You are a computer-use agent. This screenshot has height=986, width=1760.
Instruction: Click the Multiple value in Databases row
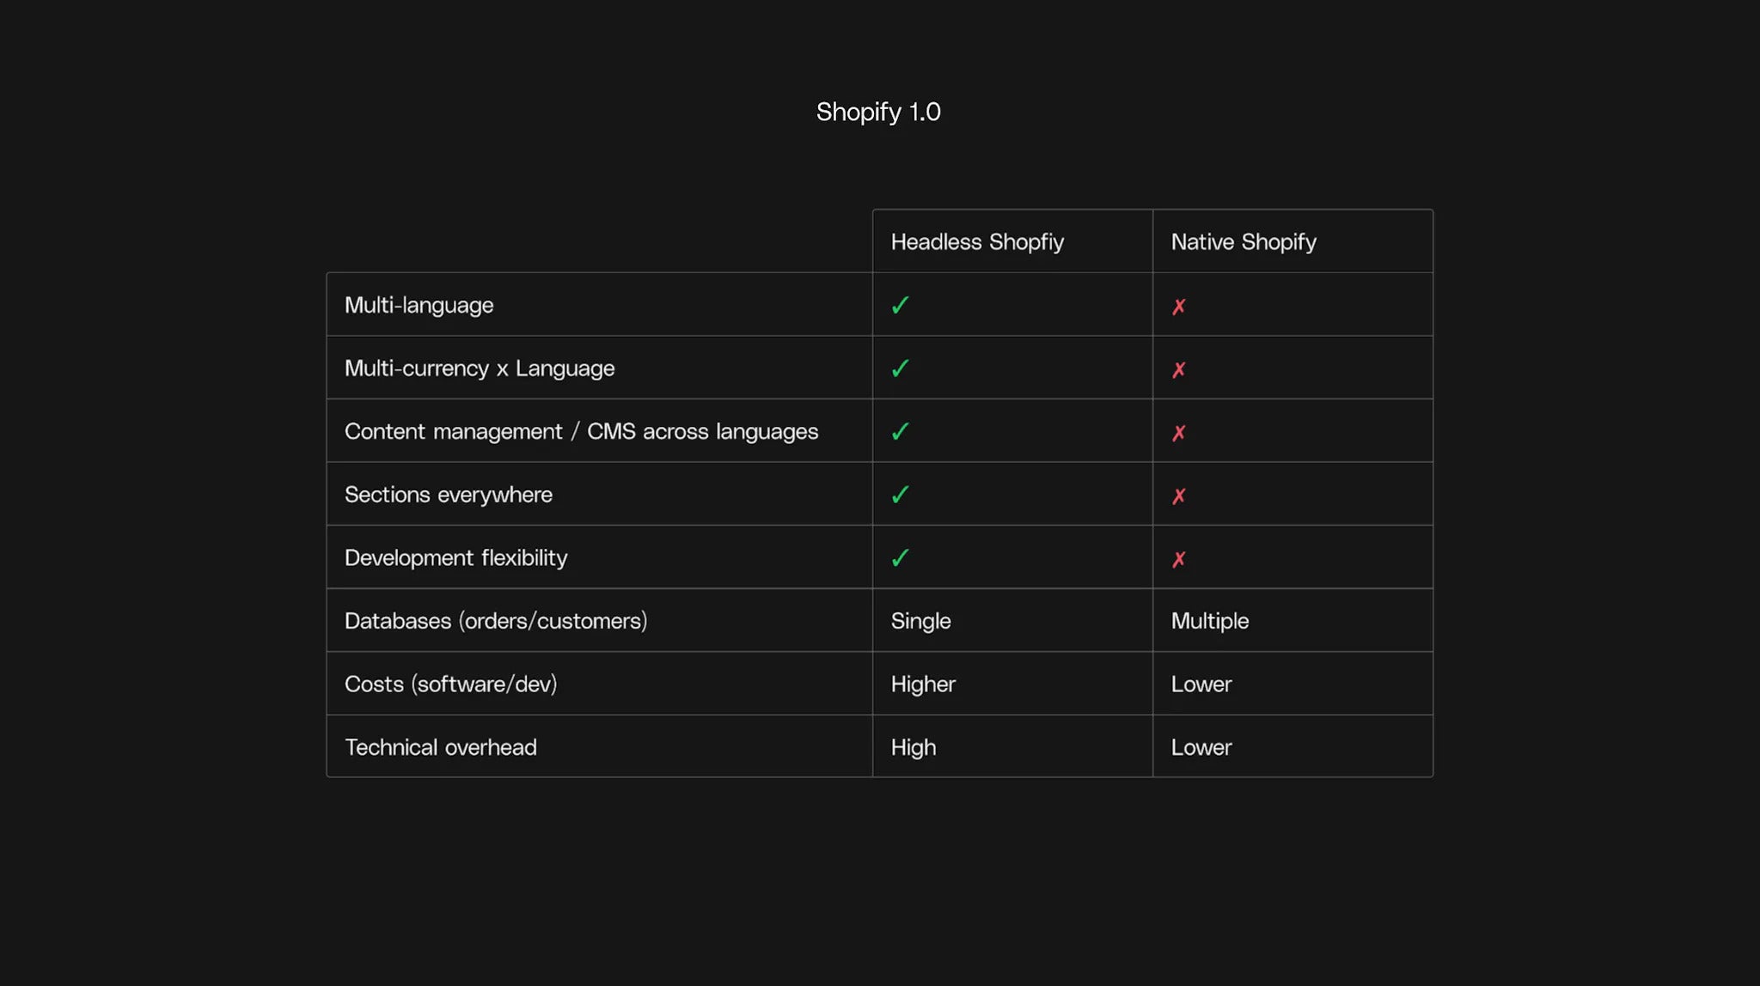point(1209,621)
